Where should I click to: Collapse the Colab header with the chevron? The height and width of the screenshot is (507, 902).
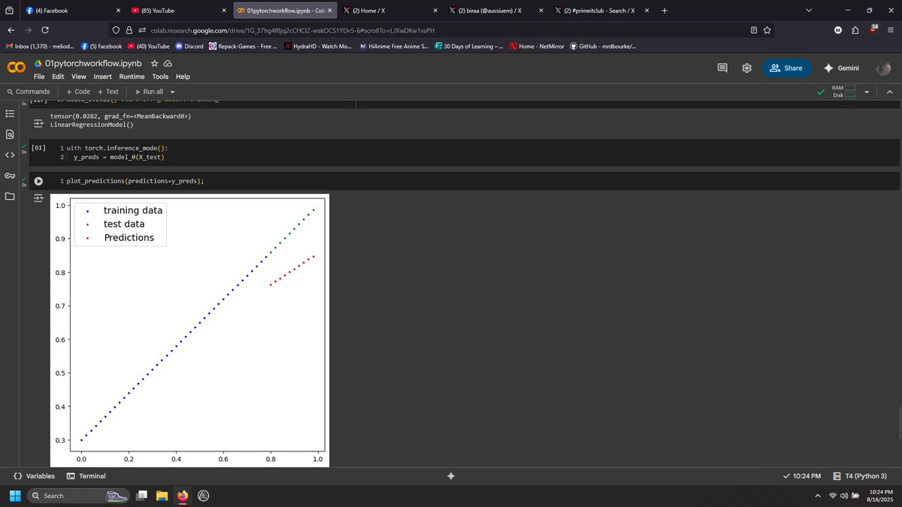(x=889, y=92)
